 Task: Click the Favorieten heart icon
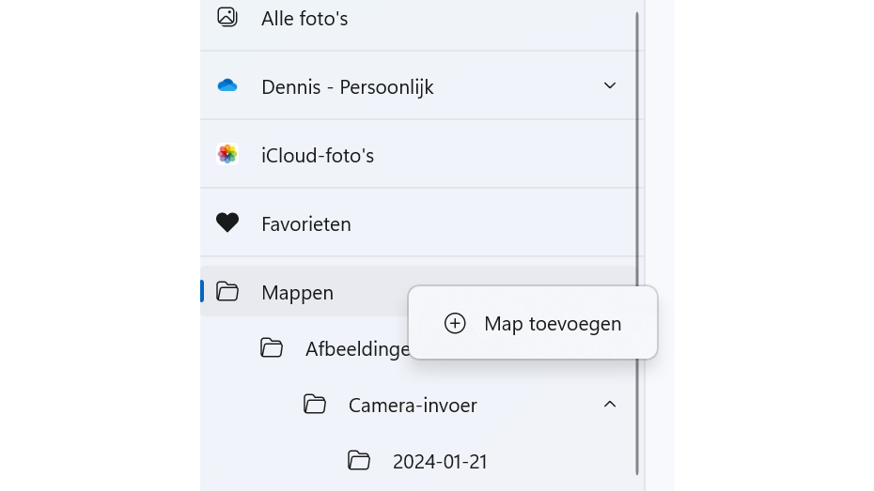click(226, 223)
